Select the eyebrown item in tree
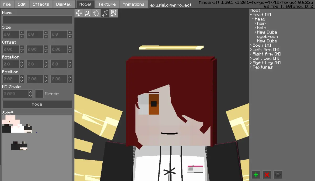 coord(267,37)
